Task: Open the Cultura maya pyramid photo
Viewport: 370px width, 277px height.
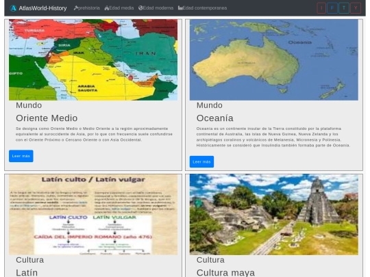Action: [x=273, y=215]
